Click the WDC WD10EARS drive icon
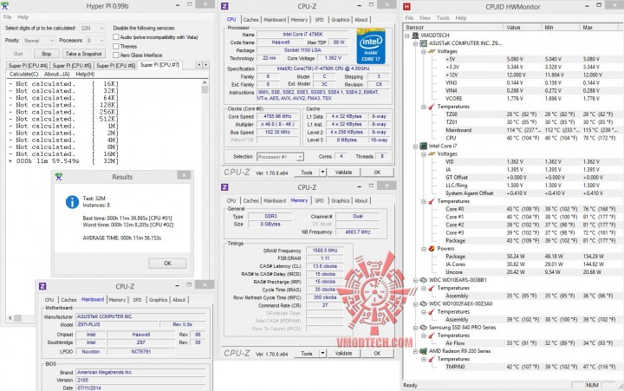This screenshot has width=624, height=391. (x=424, y=280)
